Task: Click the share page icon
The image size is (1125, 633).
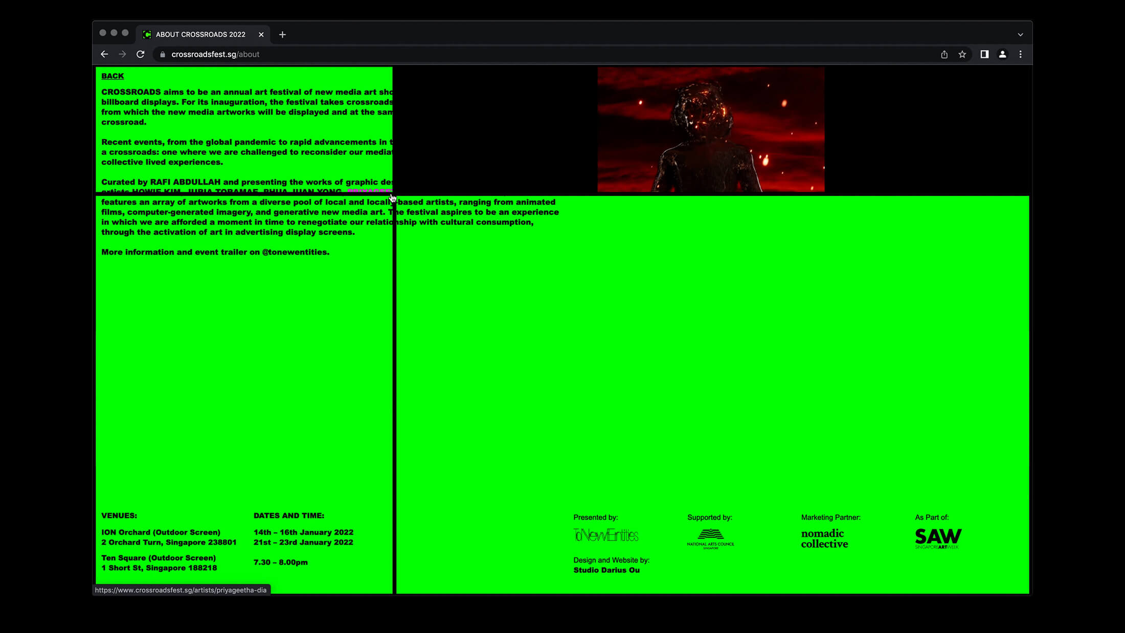Action: click(x=944, y=54)
